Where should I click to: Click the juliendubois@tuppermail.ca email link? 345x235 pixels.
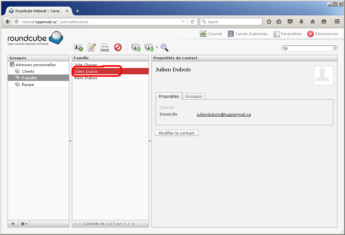[x=224, y=114]
